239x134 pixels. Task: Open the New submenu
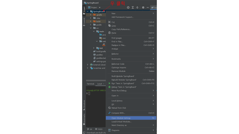tap(114, 13)
